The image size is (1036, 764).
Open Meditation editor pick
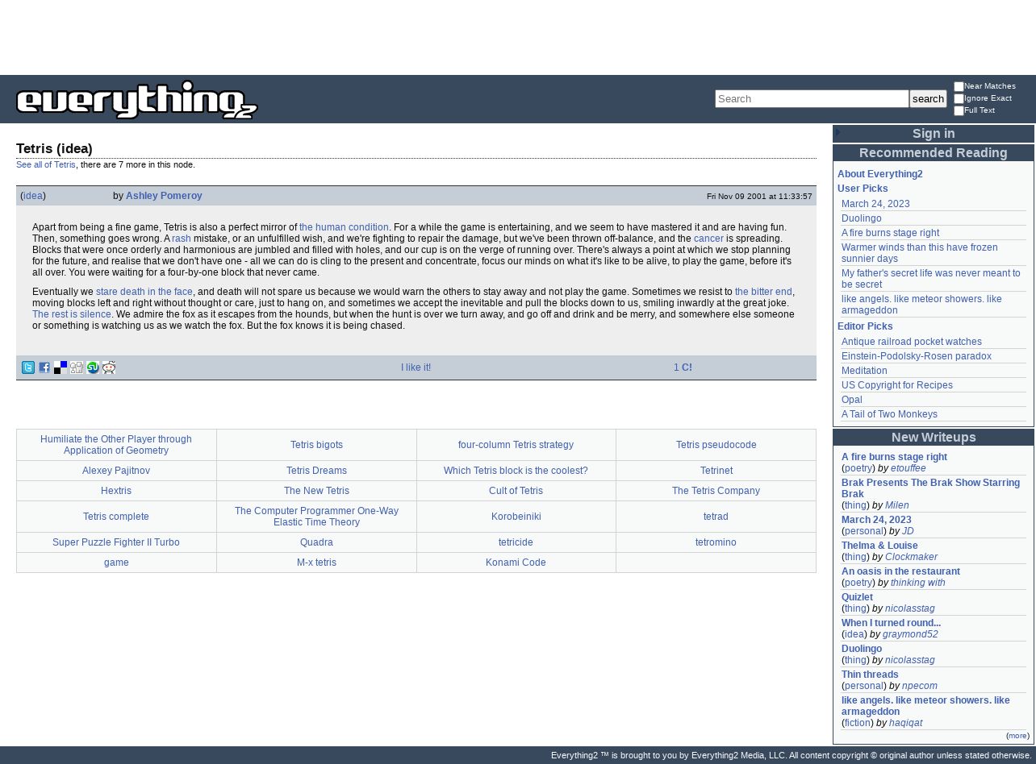coord(864,371)
